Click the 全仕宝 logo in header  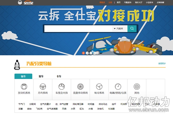pyautogui.click(x=25, y=3)
